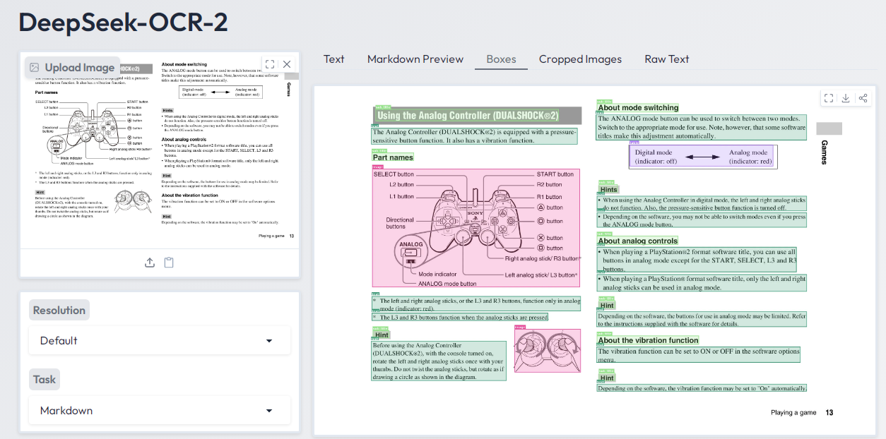
Task: Select the Cropped Images tab
Action: tap(580, 59)
